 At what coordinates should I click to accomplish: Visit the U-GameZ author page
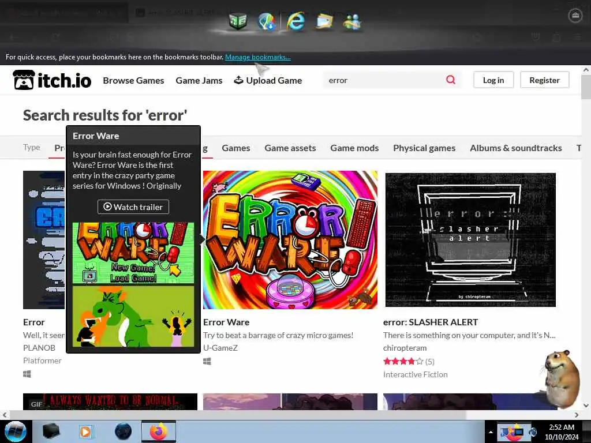tap(220, 348)
